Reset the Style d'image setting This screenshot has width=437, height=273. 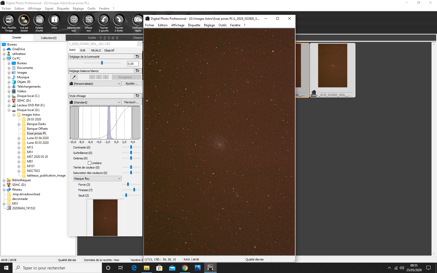[x=137, y=96]
